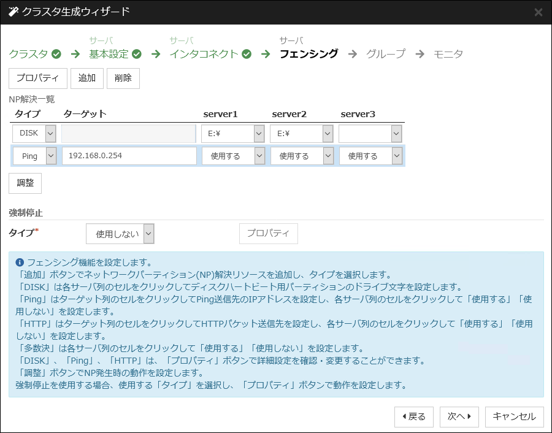This screenshot has height=433, width=552.
Task: Click the arrow between フェンシング and グループ
Action: click(x=353, y=53)
